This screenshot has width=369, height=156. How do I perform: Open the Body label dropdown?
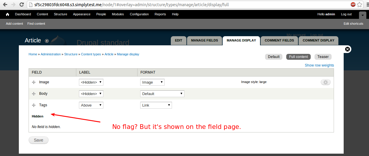pyautogui.click(x=91, y=94)
